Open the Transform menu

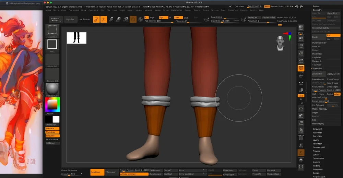pyautogui.click(x=233, y=10)
